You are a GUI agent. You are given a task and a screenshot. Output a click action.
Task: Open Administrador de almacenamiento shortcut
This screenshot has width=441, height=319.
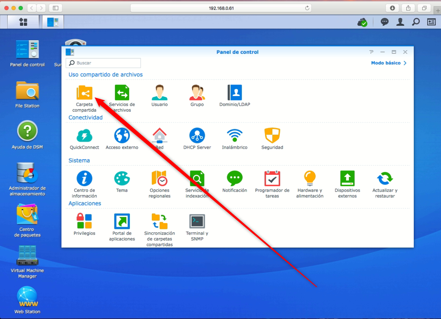(27, 179)
